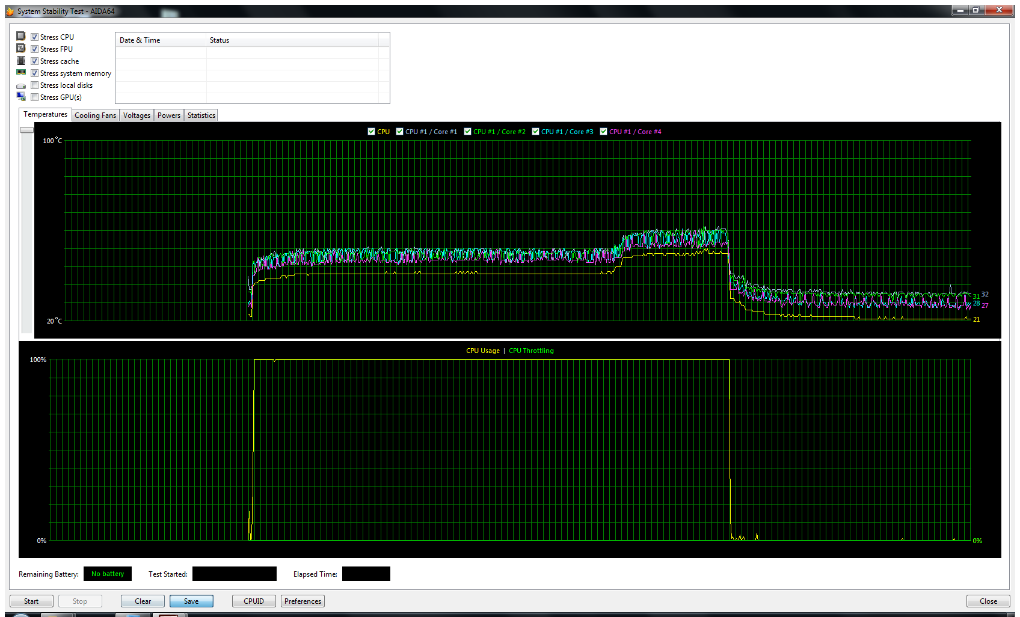The image size is (1020, 617).
Task: Close the System Stability Test window
Action: (x=988, y=601)
